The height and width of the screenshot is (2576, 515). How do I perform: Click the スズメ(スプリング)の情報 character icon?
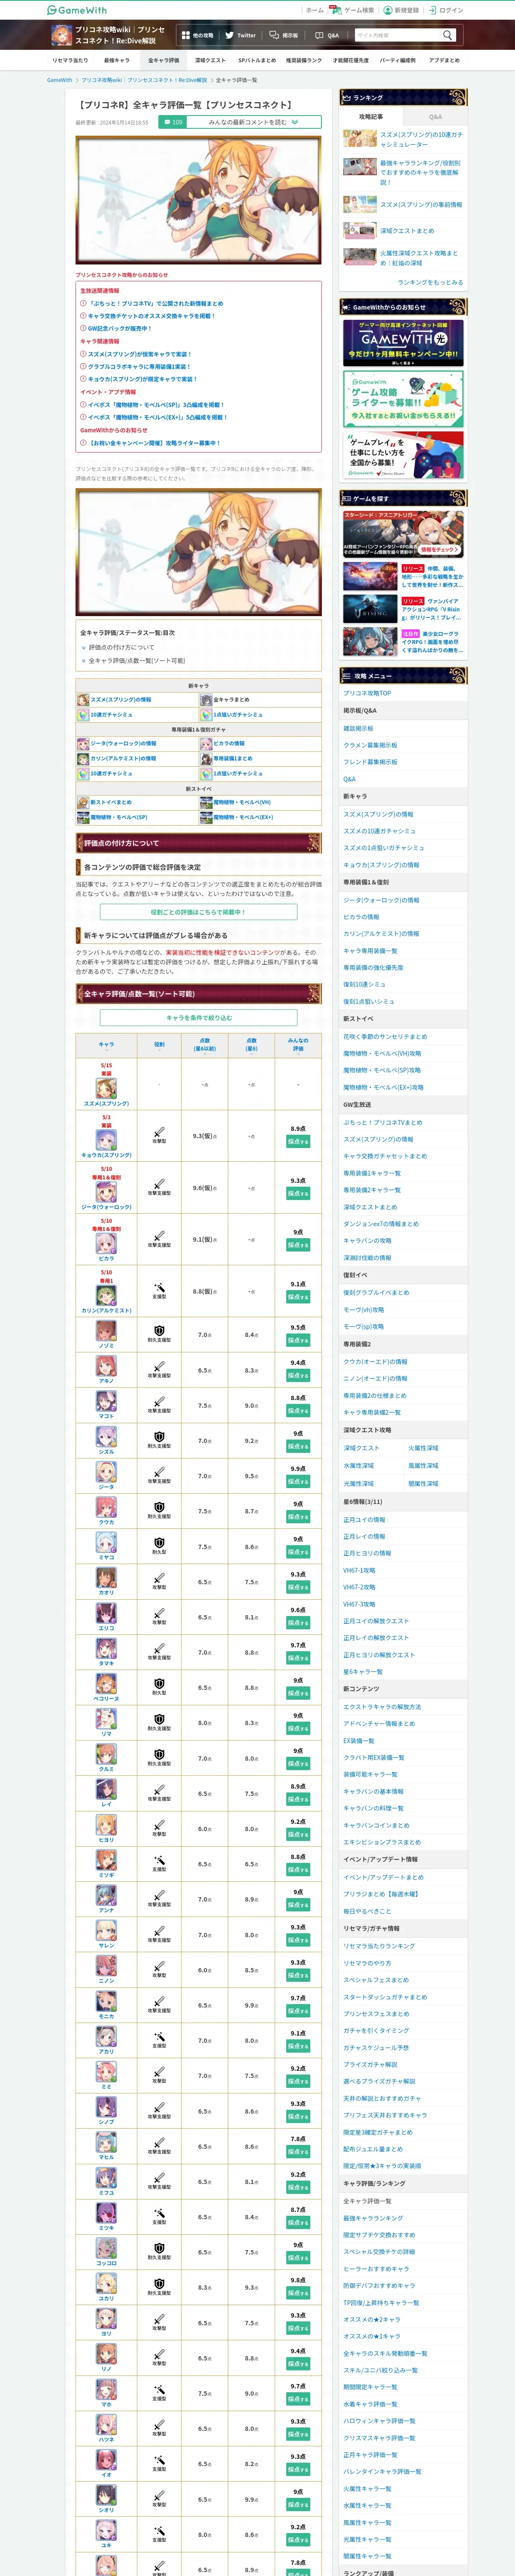point(83,700)
